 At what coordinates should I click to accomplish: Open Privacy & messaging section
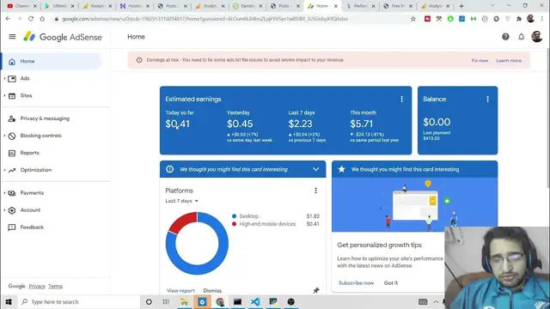click(x=45, y=118)
